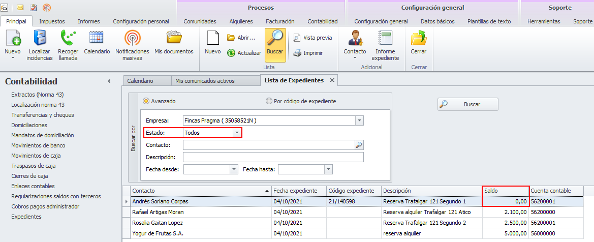Screen dimensions: 594x242
Task: Open Recoger llamada phone icon
Action: tap(68, 39)
